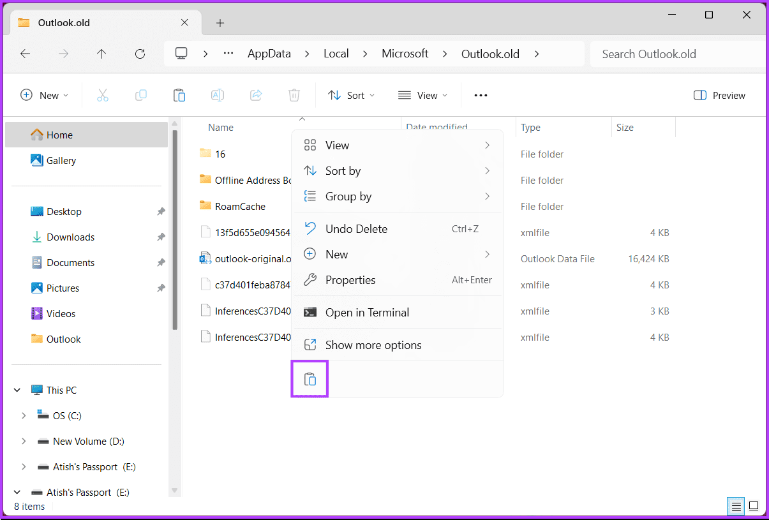Select Show more options in the context menu
Screen dimensions: 769x520
pos(373,345)
